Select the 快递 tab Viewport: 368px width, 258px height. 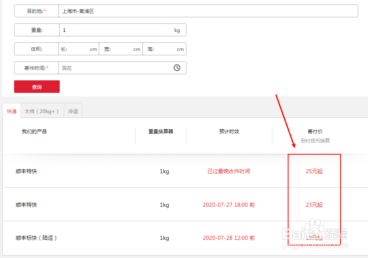tap(12, 111)
